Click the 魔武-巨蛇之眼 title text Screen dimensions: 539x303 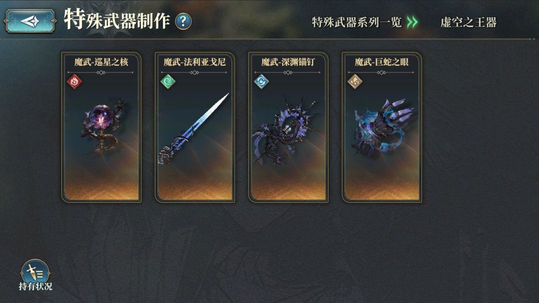[x=382, y=62]
